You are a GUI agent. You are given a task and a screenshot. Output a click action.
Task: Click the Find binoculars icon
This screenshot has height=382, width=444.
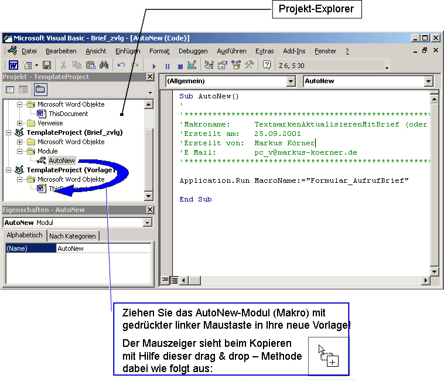point(104,65)
